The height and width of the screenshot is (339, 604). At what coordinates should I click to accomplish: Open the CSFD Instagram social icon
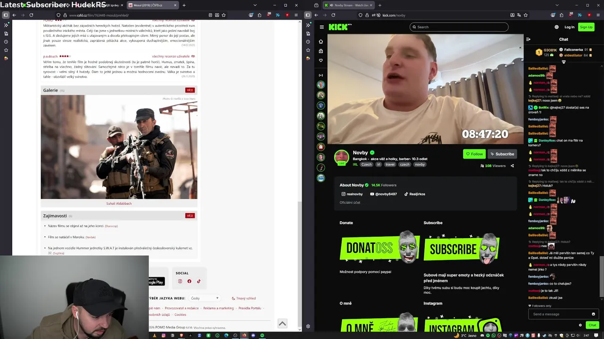click(180, 281)
